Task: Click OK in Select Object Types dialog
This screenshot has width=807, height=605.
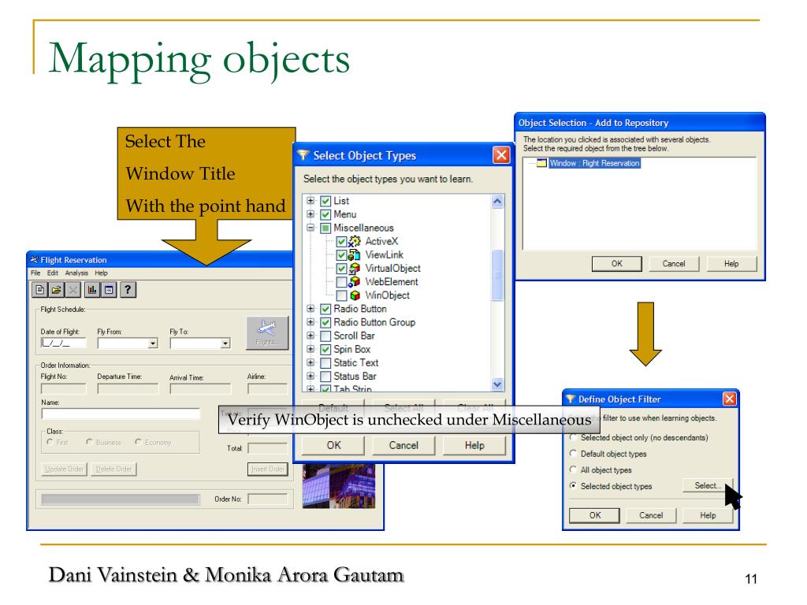Action: (x=333, y=445)
